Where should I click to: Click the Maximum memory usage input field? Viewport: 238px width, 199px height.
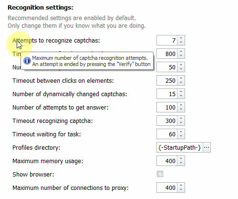pyautogui.click(x=167, y=161)
